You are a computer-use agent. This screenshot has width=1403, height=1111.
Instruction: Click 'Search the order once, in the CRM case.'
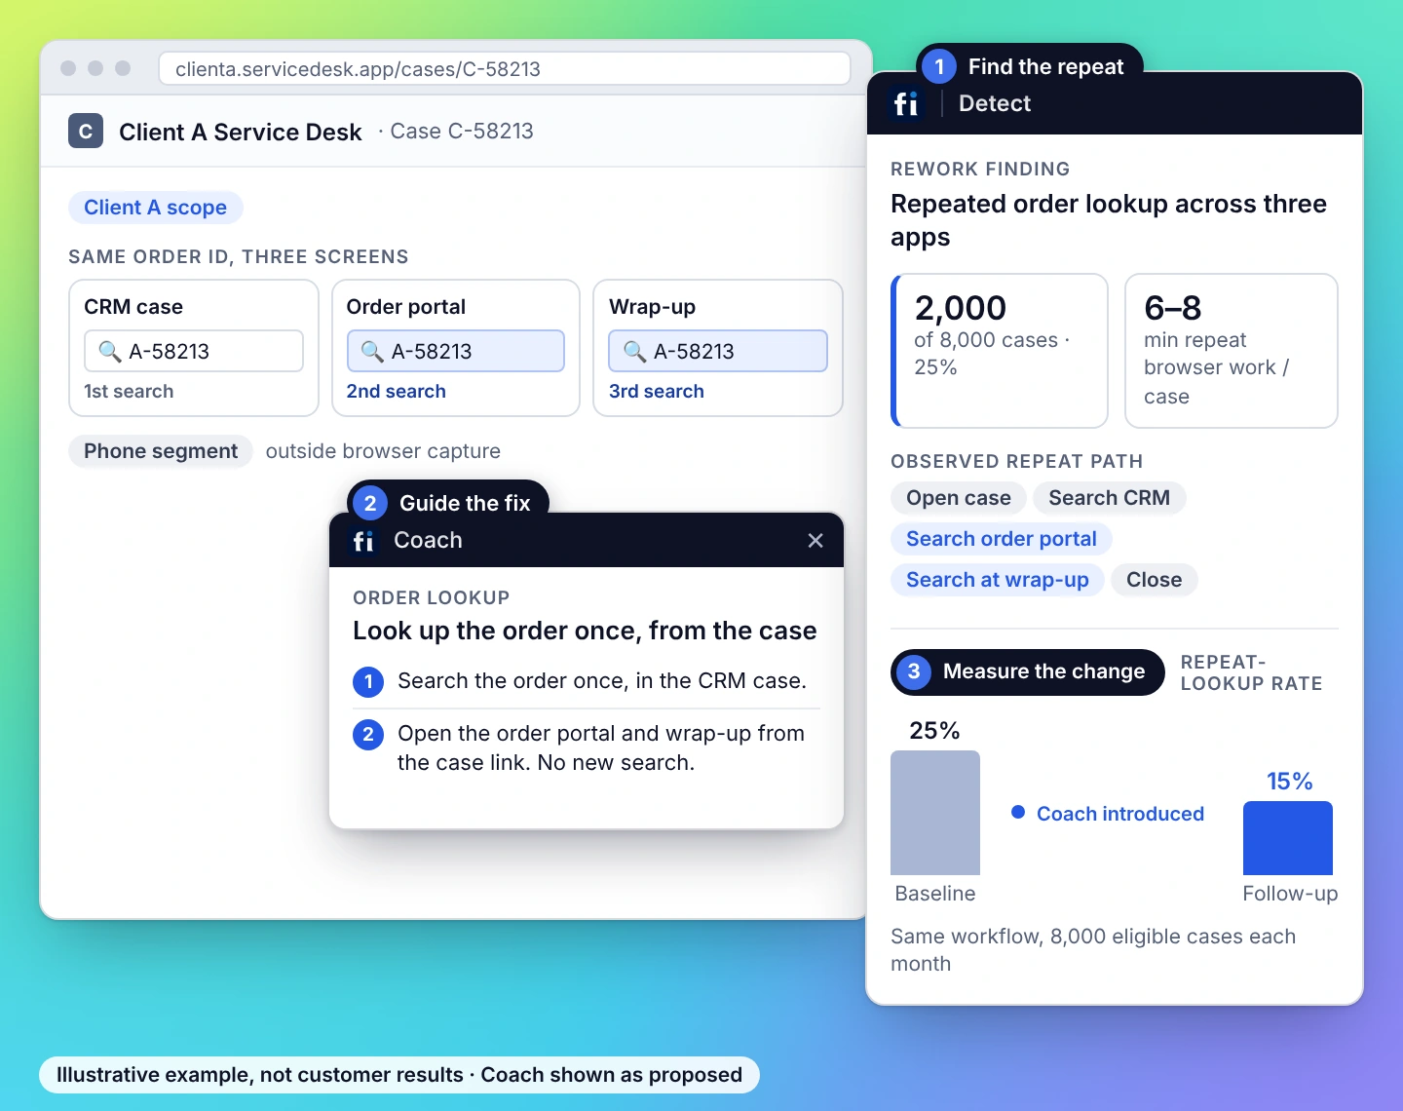point(602,681)
